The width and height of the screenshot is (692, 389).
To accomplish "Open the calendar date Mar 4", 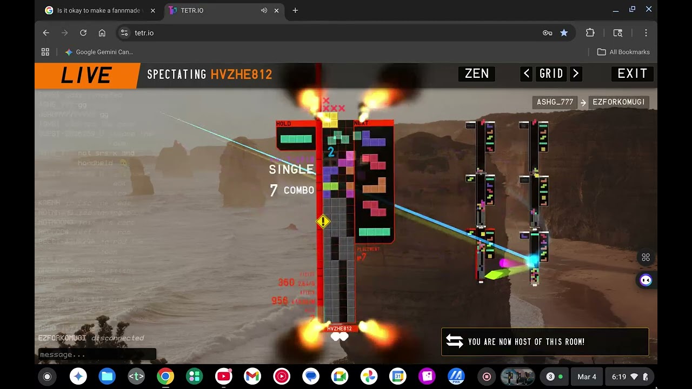I will tap(587, 377).
